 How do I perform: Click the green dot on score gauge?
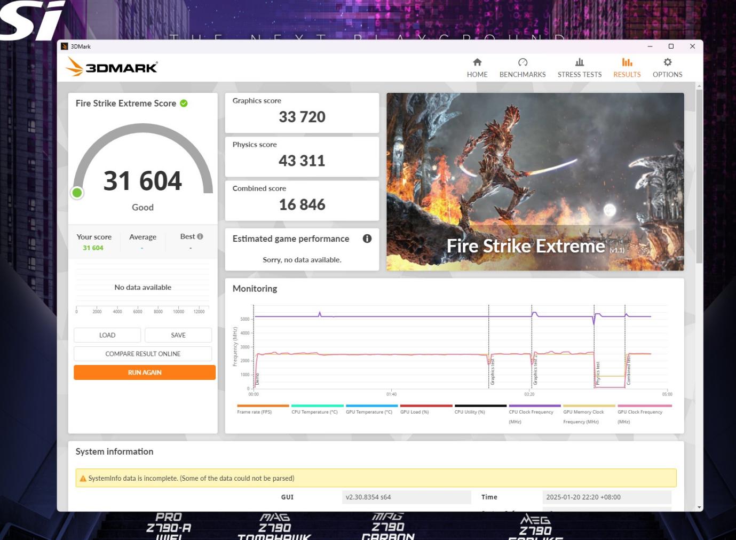[x=77, y=193]
